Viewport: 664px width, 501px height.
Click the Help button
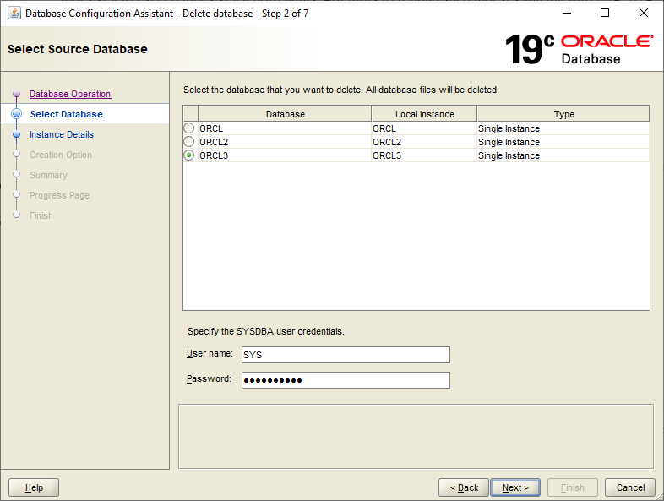[34, 487]
